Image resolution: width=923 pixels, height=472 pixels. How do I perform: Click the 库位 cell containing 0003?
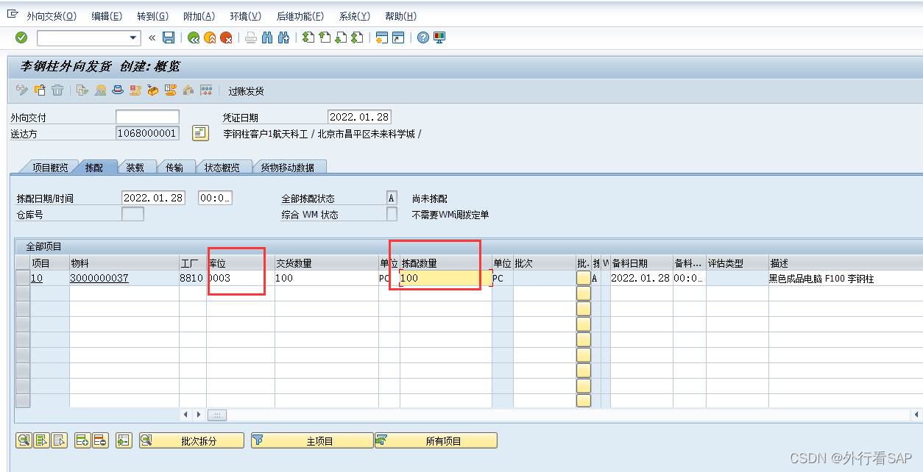240,278
